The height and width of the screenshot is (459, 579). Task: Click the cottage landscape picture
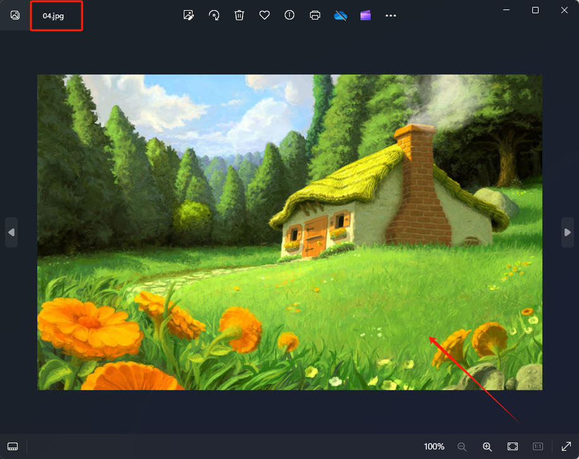click(290, 232)
